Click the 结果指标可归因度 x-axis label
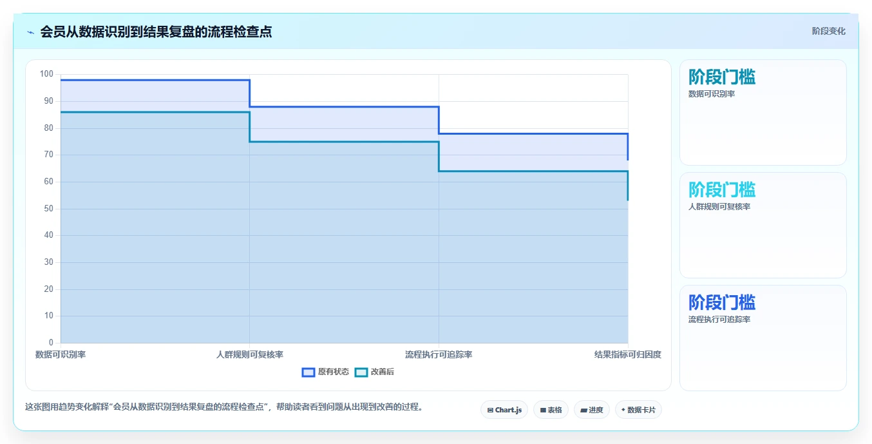This screenshot has height=444, width=872. coord(628,354)
